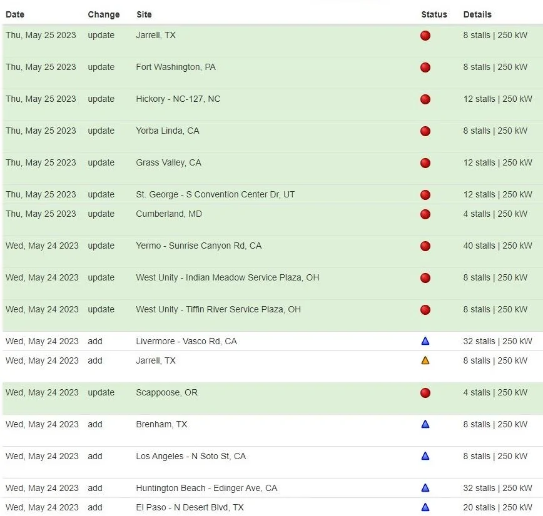Click the red status circle for Scappoose, OR
This screenshot has height=516, width=543.
coord(425,393)
